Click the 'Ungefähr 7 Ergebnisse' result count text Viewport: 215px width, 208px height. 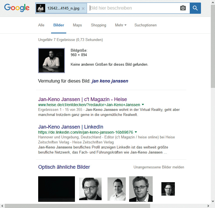[70, 40]
